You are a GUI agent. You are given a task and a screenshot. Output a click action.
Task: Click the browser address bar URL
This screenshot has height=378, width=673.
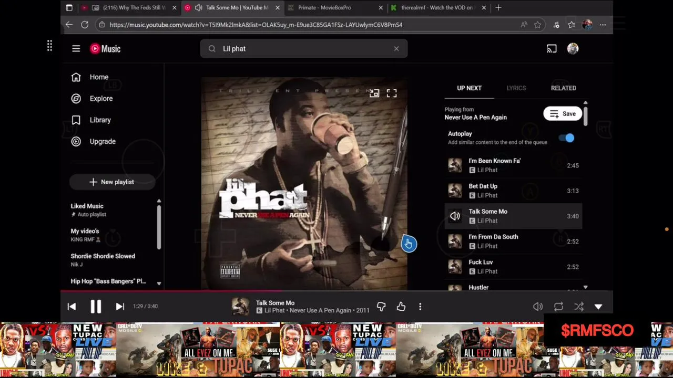[256, 25]
